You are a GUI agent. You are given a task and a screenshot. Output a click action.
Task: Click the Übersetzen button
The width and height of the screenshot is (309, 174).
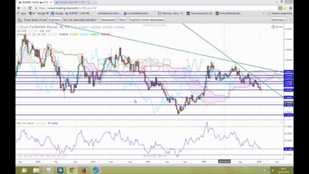(108, 20)
